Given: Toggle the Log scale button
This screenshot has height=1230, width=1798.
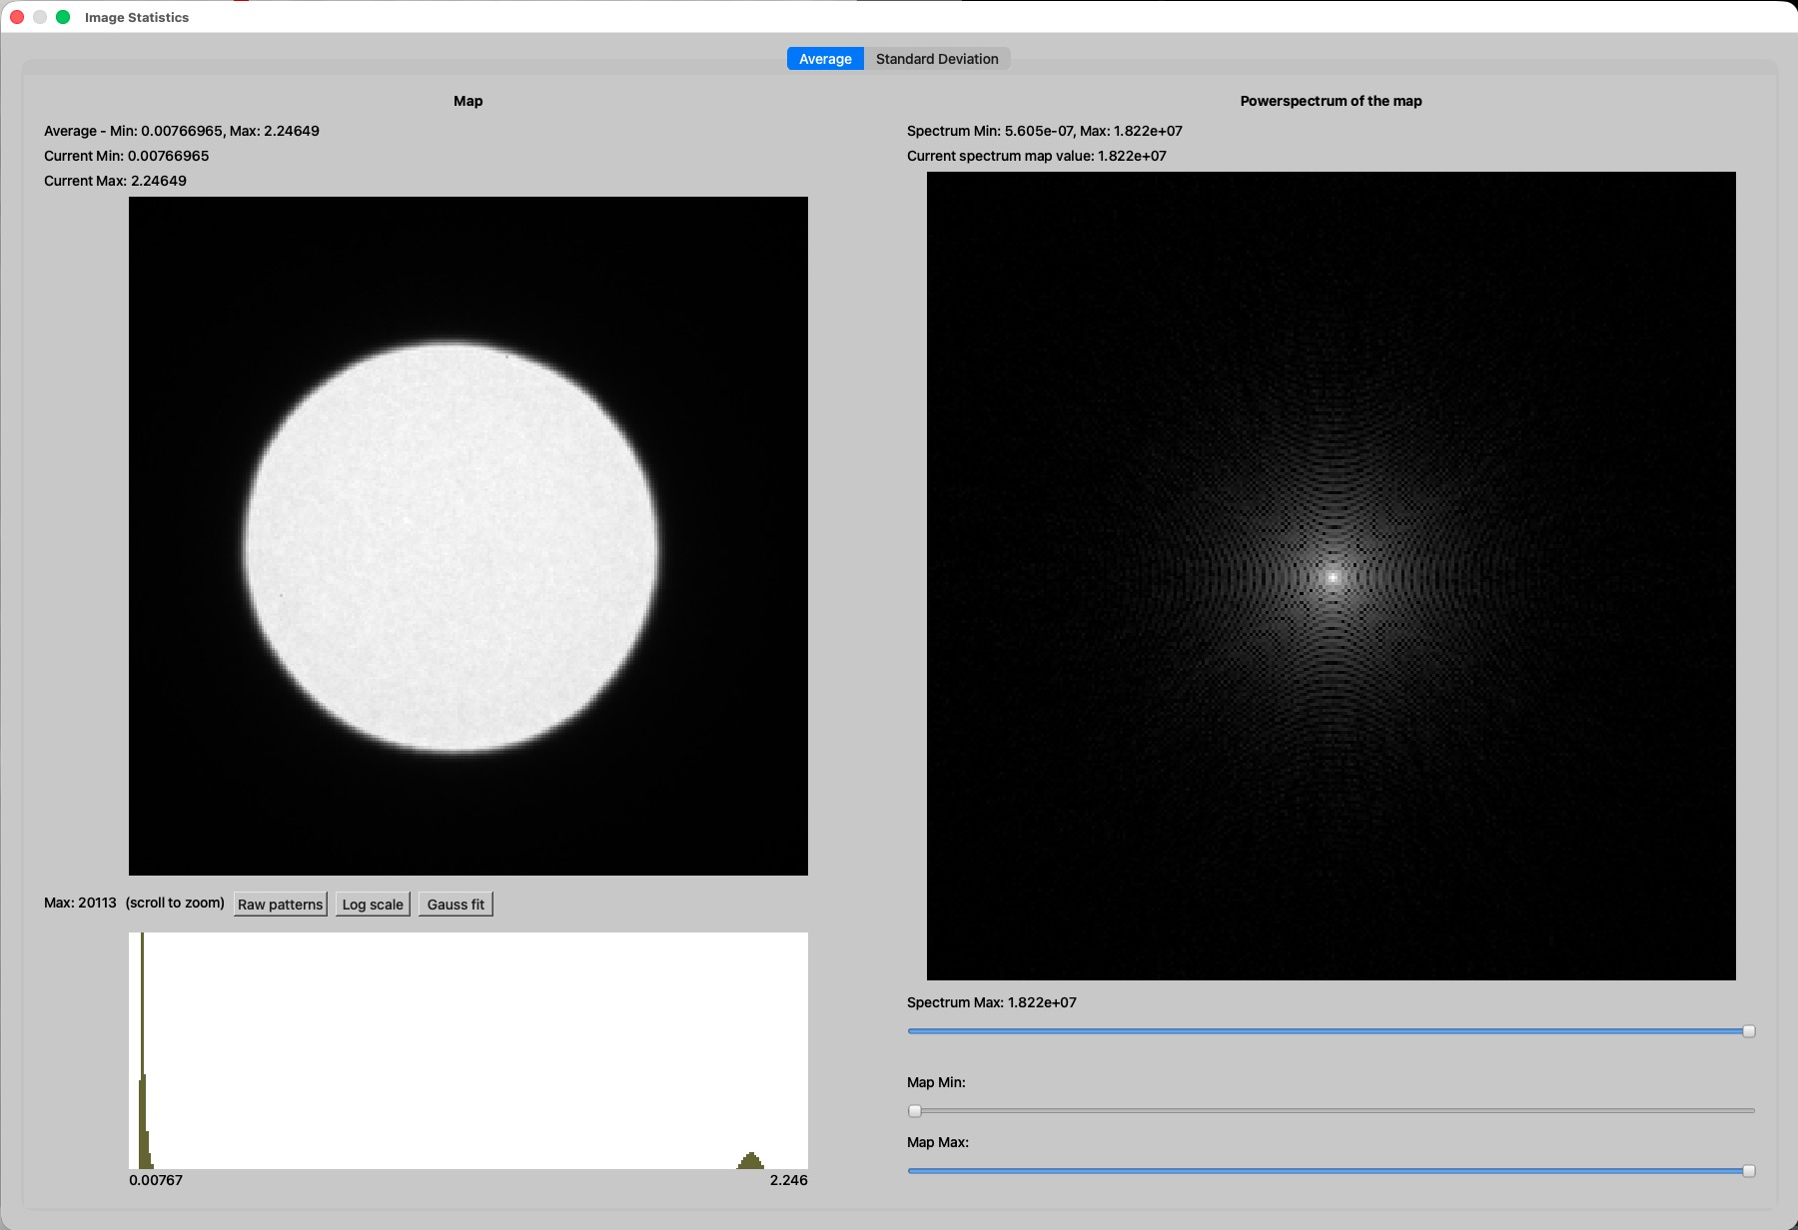Looking at the screenshot, I should (373, 905).
